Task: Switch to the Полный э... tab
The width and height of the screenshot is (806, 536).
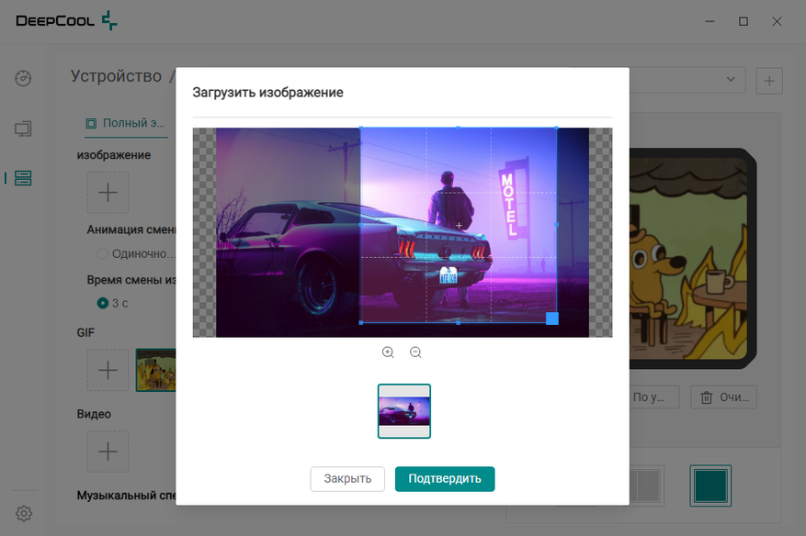Action: [126, 123]
